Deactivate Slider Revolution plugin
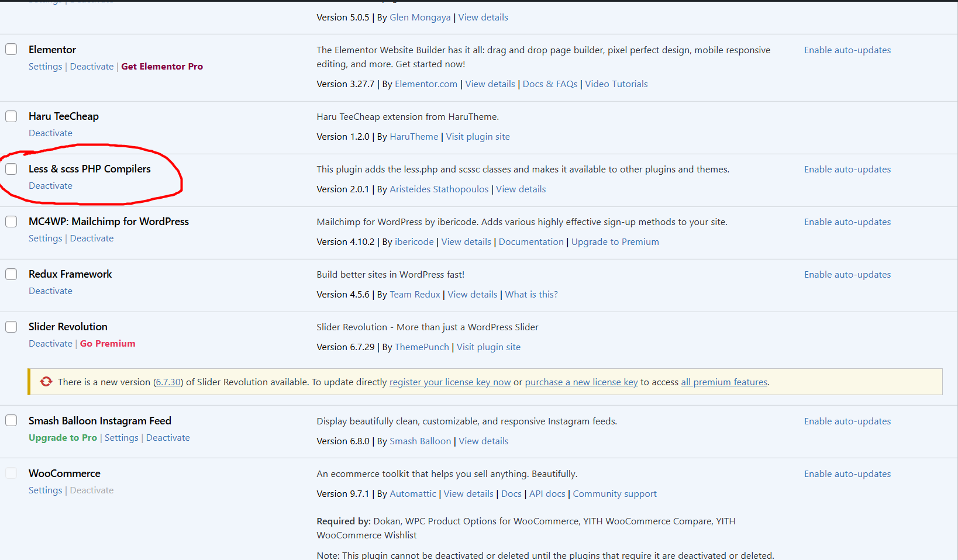Viewport: 958px width, 560px height. tap(50, 343)
